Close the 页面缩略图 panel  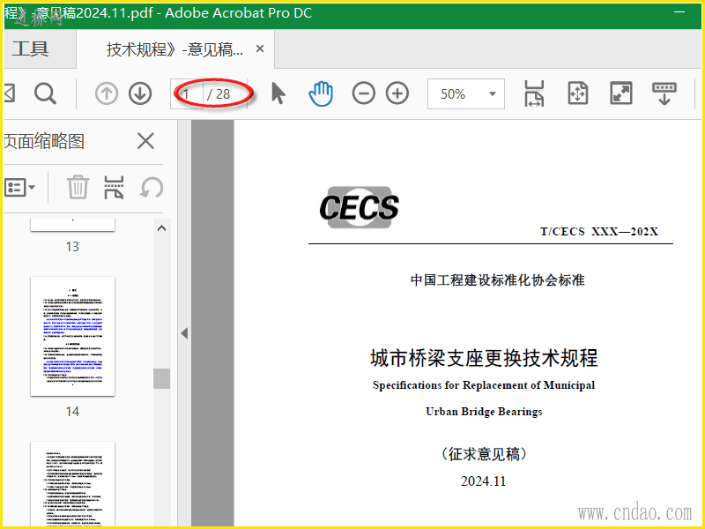click(x=145, y=141)
